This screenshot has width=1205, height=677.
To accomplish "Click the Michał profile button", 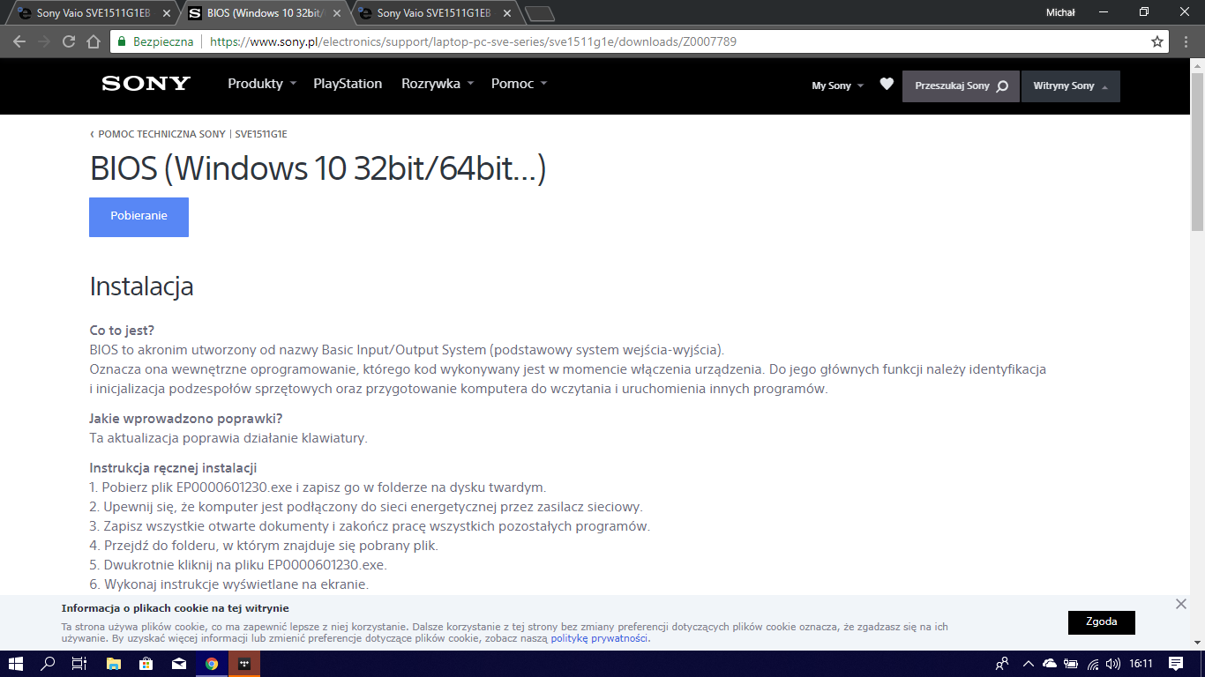I will tap(1059, 12).
